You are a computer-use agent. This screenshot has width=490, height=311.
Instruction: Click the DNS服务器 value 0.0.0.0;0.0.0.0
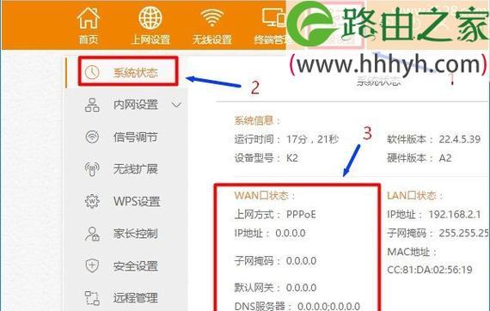(328, 306)
